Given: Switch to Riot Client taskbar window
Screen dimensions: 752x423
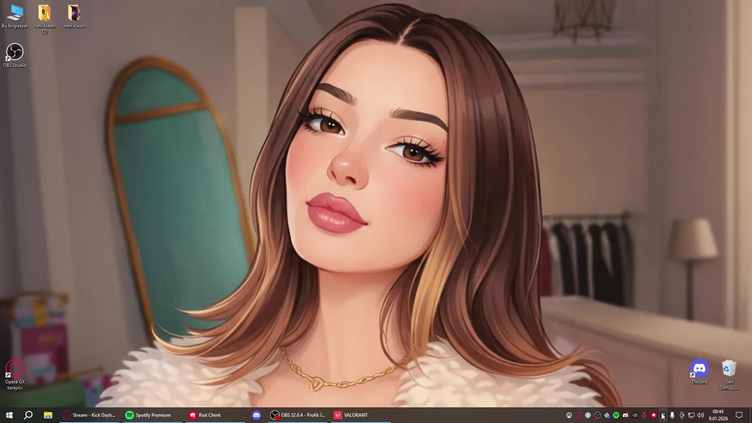Looking at the screenshot, I should pyautogui.click(x=215, y=415).
